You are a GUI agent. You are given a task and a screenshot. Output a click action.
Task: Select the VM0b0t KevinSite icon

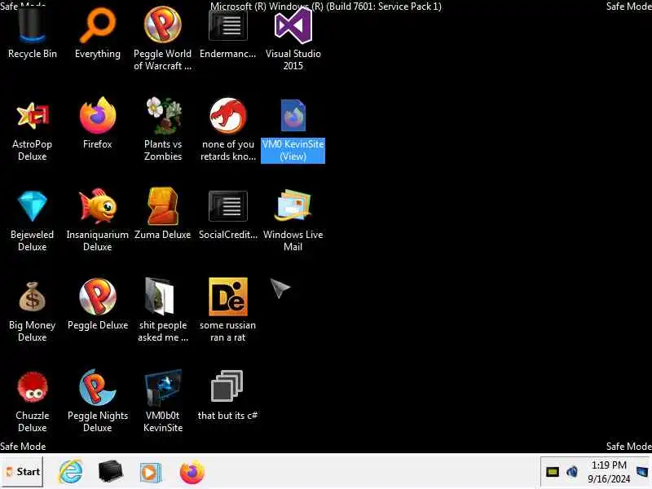(163, 388)
